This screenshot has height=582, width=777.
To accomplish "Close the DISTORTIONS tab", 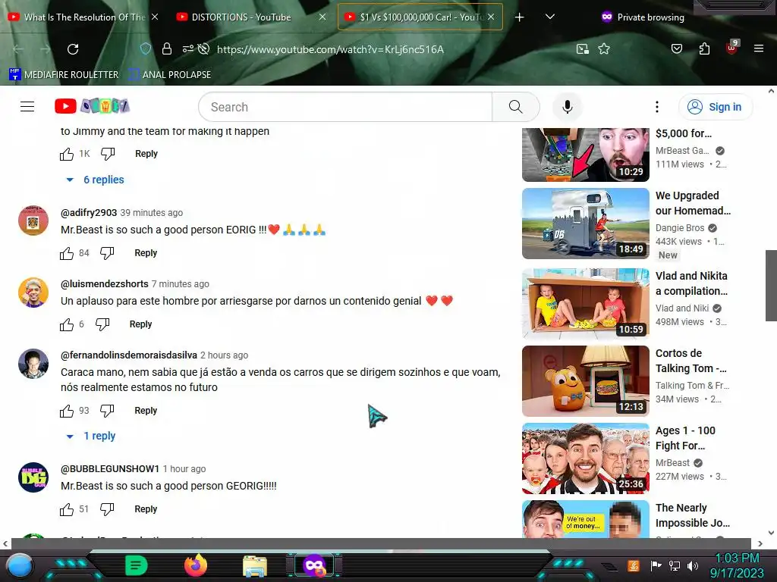I will (x=322, y=17).
